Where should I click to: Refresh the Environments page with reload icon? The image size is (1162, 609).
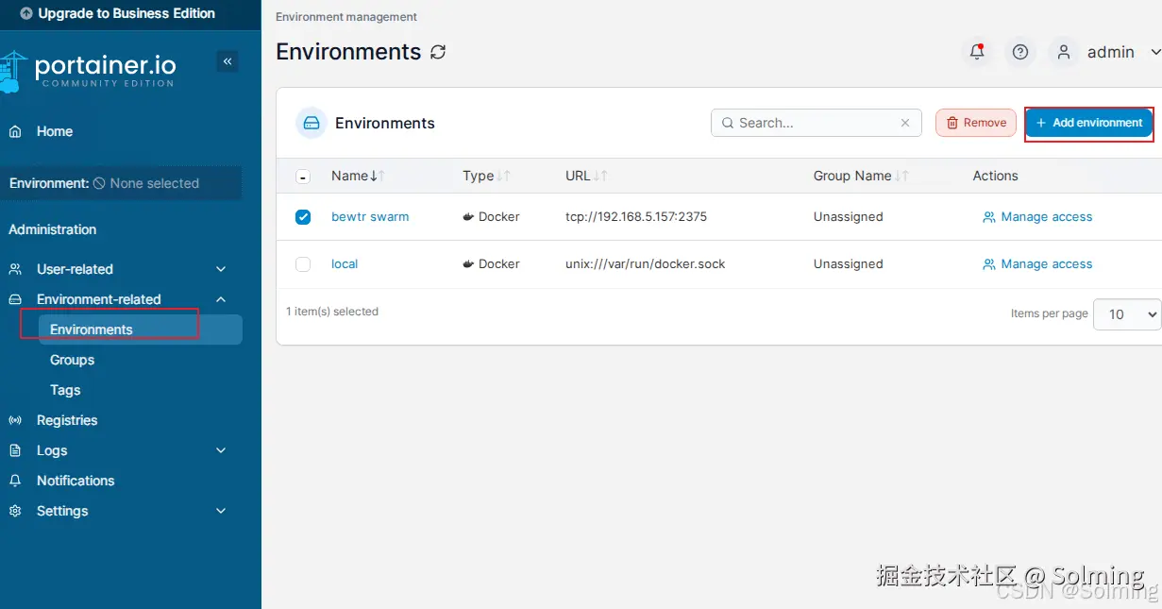(438, 53)
